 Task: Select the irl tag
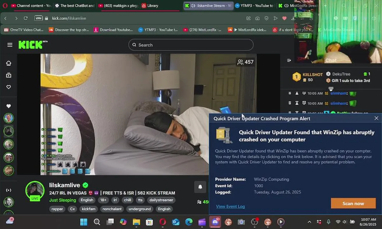pos(115,200)
